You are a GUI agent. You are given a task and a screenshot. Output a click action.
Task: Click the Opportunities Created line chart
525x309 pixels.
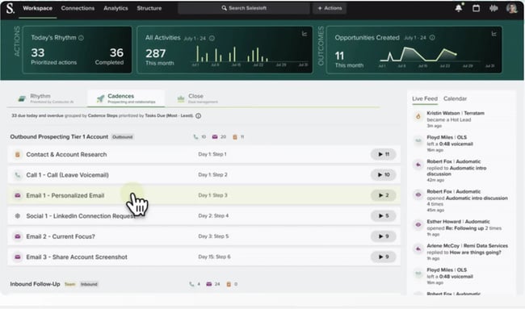pos(437,56)
